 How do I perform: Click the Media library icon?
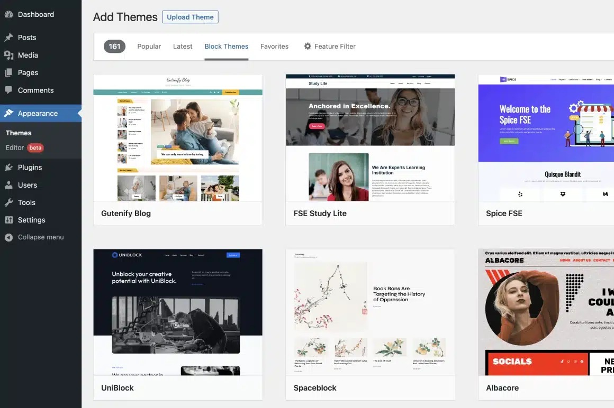(x=8, y=55)
